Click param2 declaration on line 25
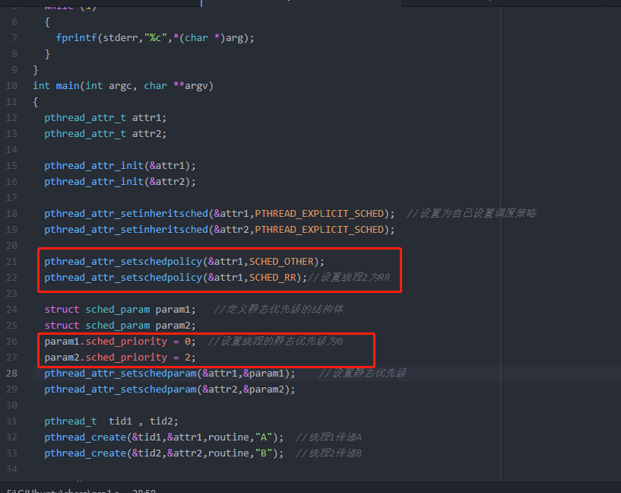The height and width of the screenshot is (493, 621). [173, 326]
